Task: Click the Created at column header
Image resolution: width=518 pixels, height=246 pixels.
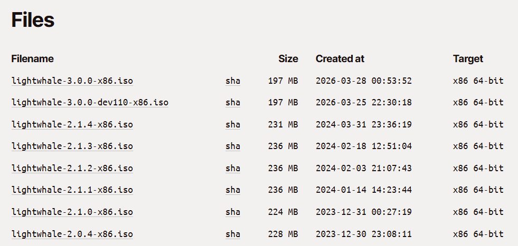Action: [340, 58]
